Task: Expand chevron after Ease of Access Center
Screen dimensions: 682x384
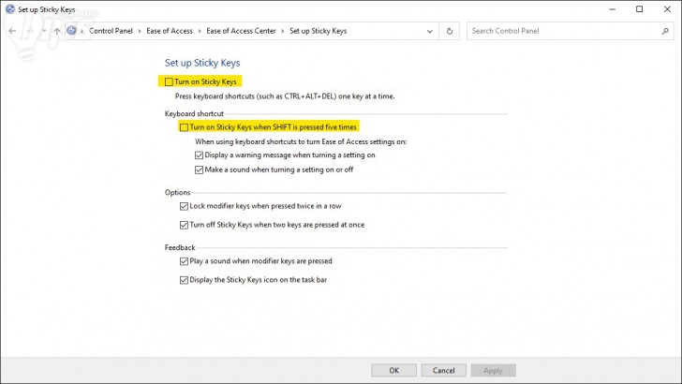Action: point(283,31)
